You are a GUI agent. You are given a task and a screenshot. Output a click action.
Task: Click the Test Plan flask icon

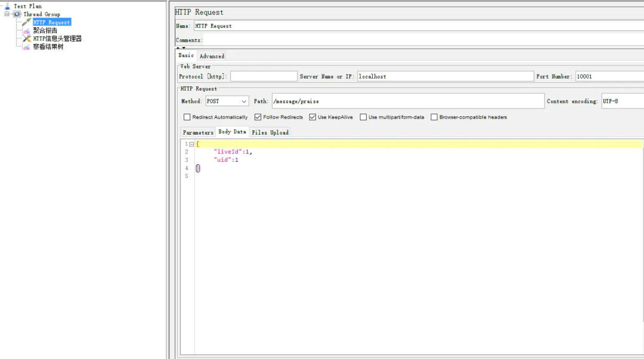pyautogui.click(x=7, y=6)
